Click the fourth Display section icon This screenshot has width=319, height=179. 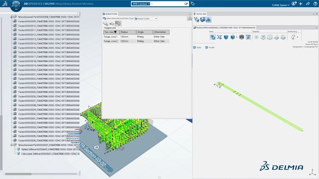[x=276, y=37]
